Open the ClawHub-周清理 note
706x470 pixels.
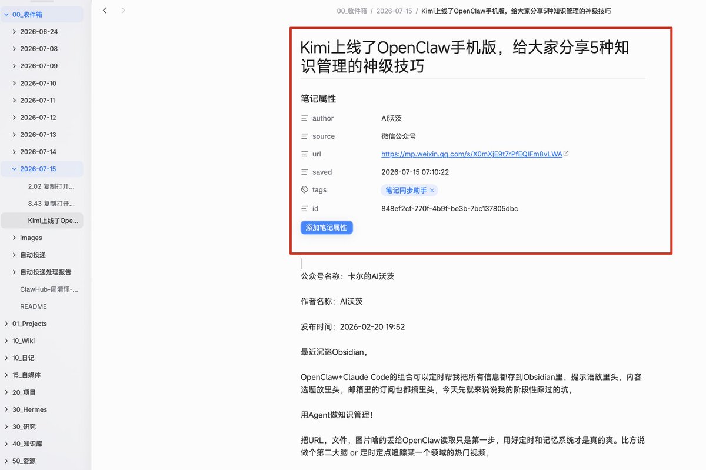[49, 289]
